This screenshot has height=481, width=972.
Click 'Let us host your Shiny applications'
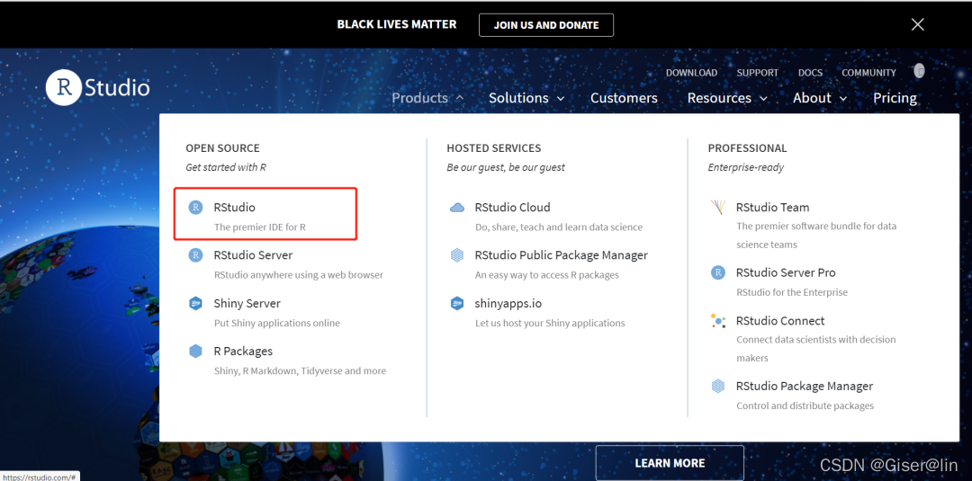click(x=550, y=323)
